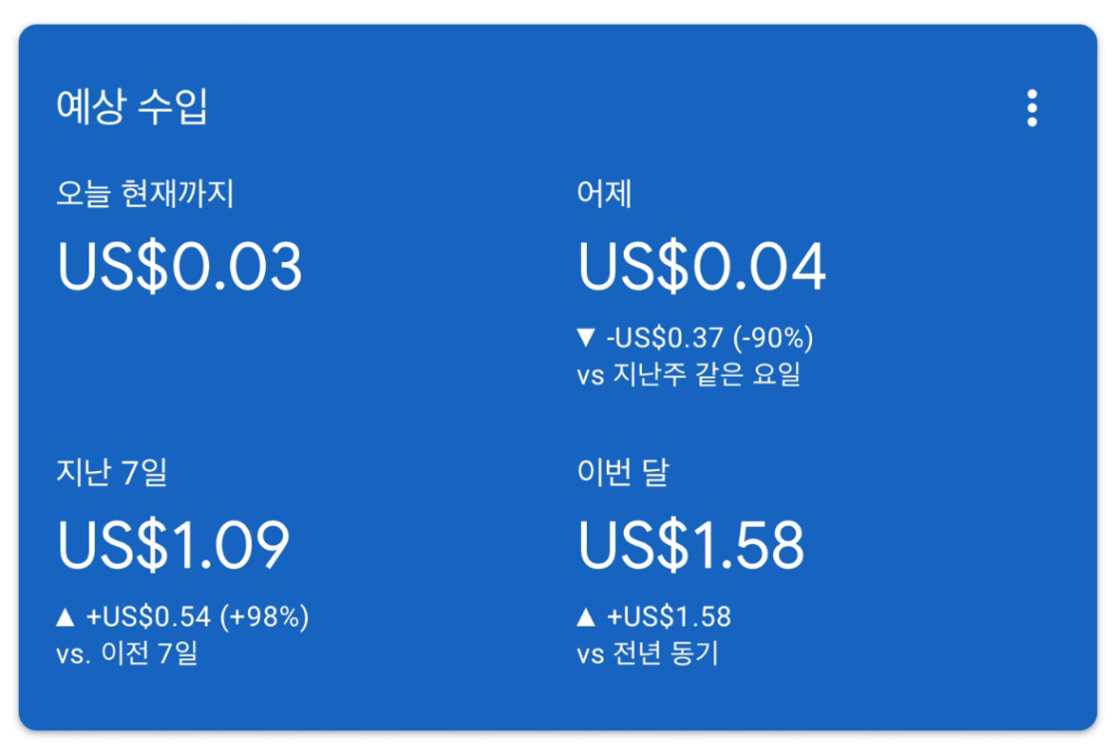Click the small +US$1.58 change text
Image resolution: width=1116 pixels, height=754 pixels.
pos(668,618)
